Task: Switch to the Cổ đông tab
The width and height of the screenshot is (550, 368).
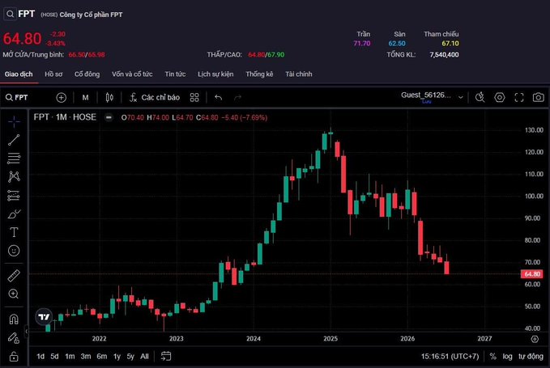Action: (x=87, y=74)
